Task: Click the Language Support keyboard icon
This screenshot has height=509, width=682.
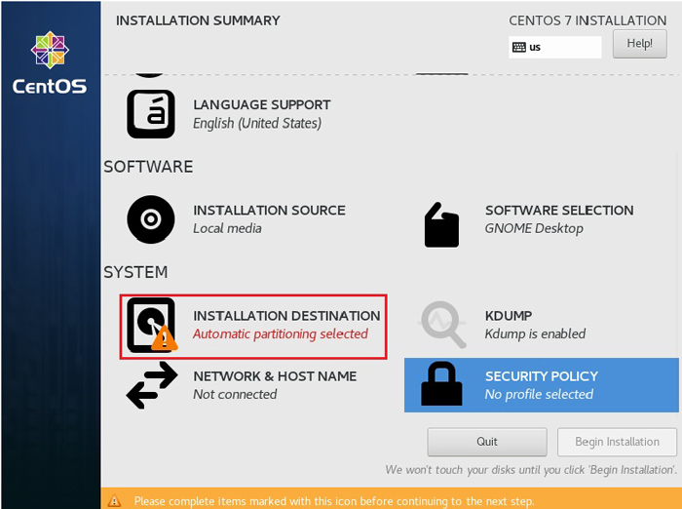Action: pyautogui.click(x=151, y=114)
